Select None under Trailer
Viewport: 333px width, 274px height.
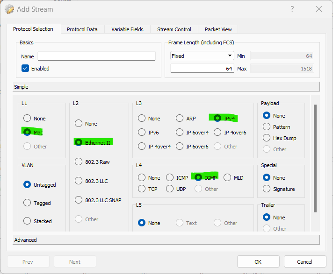click(x=274, y=217)
